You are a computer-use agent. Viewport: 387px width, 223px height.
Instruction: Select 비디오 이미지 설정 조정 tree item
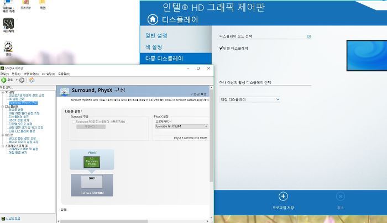pos(23,142)
